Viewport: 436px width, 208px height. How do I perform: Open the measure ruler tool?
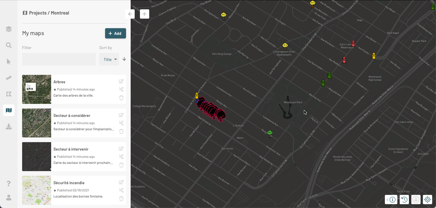pyautogui.click(x=9, y=78)
